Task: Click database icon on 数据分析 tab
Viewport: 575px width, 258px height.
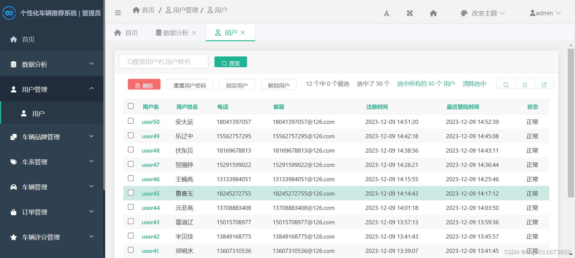Action: click(159, 33)
